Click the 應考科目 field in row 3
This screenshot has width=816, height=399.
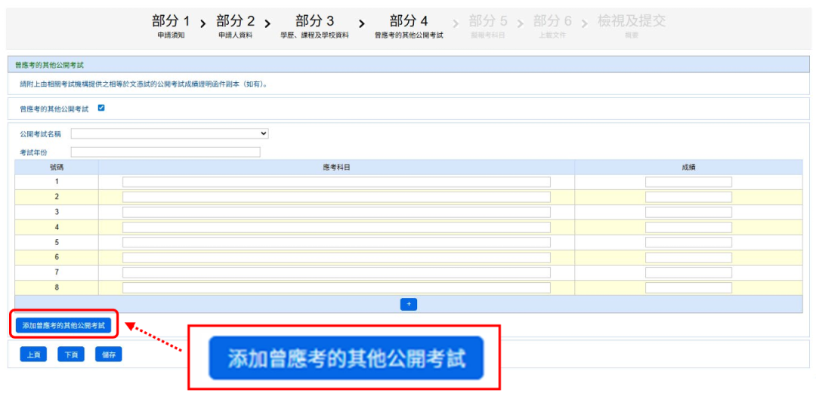[336, 212]
